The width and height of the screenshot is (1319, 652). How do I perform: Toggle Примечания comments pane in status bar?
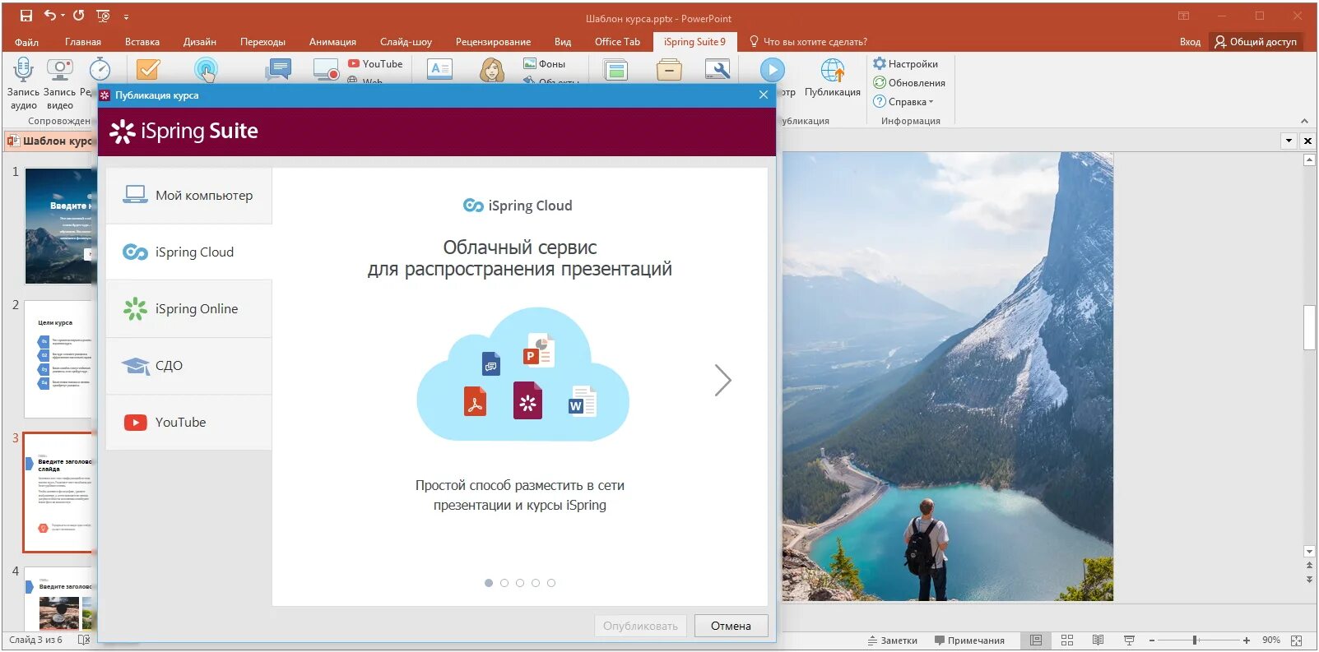(x=969, y=640)
